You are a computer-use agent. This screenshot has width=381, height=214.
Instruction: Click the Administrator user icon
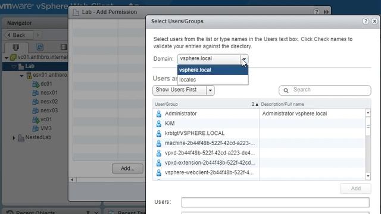[x=159, y=114]
